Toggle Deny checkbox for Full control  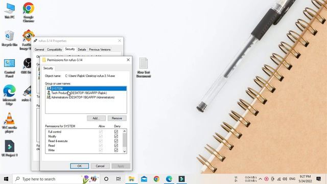click(116, 132)
